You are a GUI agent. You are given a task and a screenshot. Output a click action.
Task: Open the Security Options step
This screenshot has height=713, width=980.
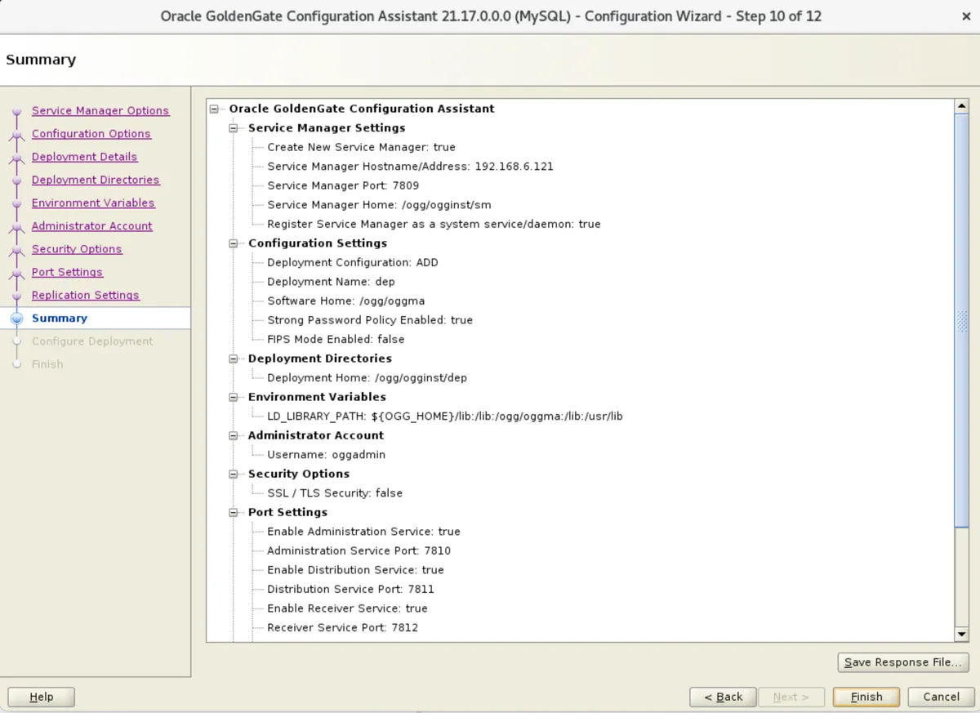[77, 249]
